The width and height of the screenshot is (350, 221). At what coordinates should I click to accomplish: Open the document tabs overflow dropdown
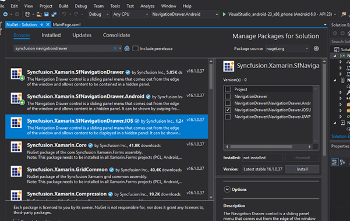(x=325, y=25)
